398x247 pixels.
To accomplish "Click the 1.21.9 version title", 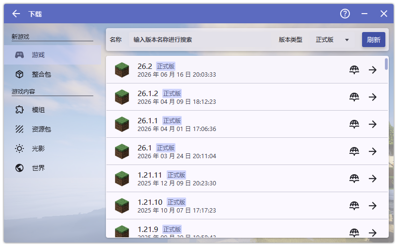I will pos(148,229).
